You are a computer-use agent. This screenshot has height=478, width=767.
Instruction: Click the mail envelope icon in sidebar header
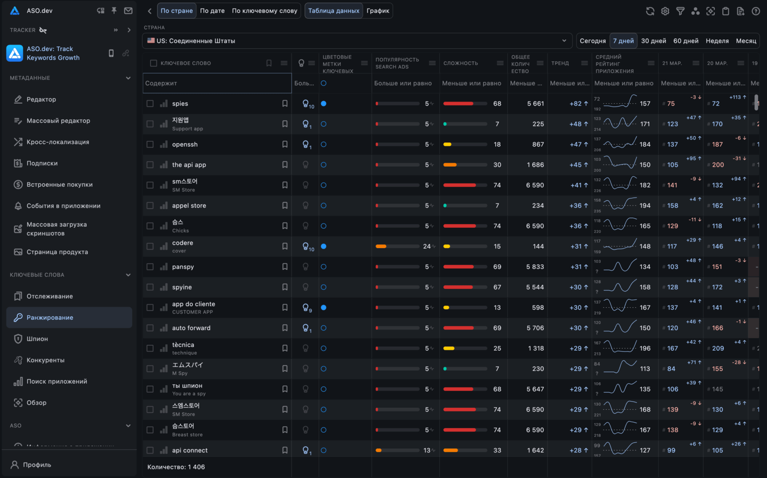[x=128, y=11]
